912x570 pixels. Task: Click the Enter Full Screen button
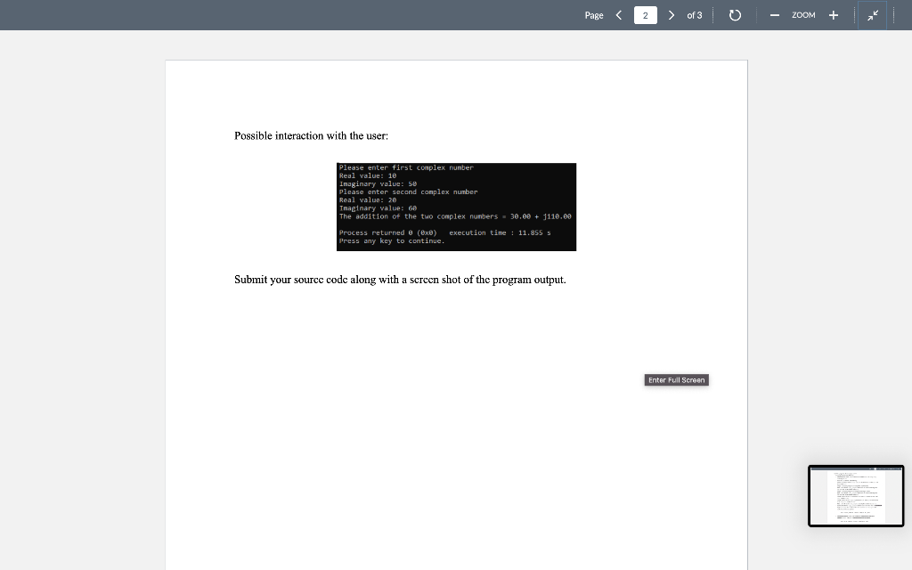676,379
